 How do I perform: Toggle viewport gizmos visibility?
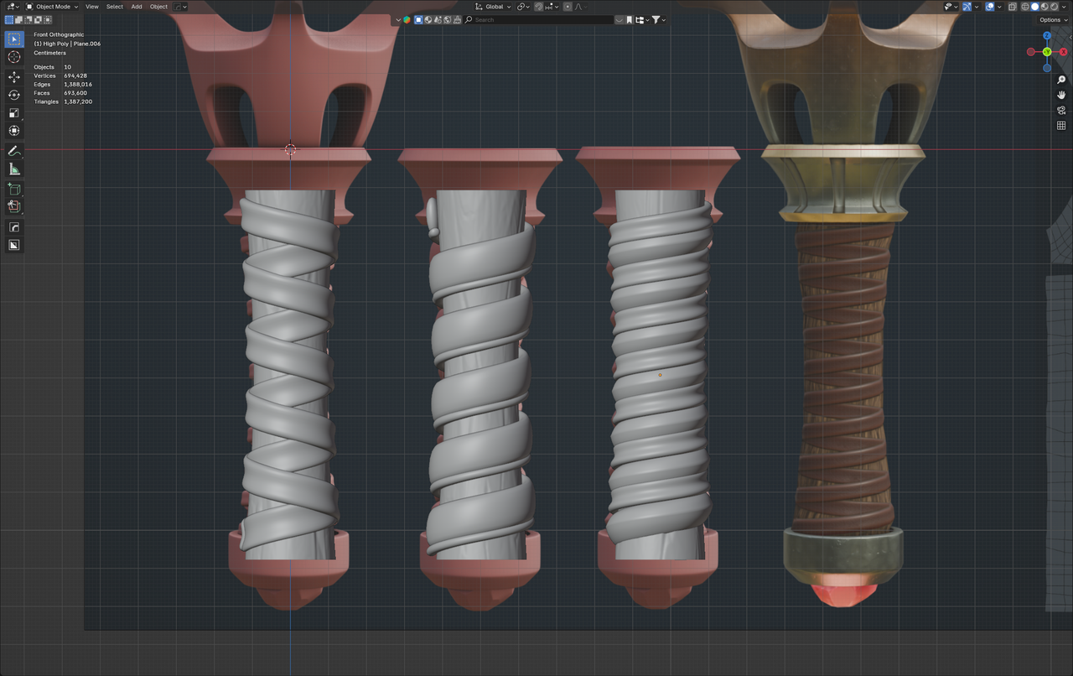pos(967,7)
